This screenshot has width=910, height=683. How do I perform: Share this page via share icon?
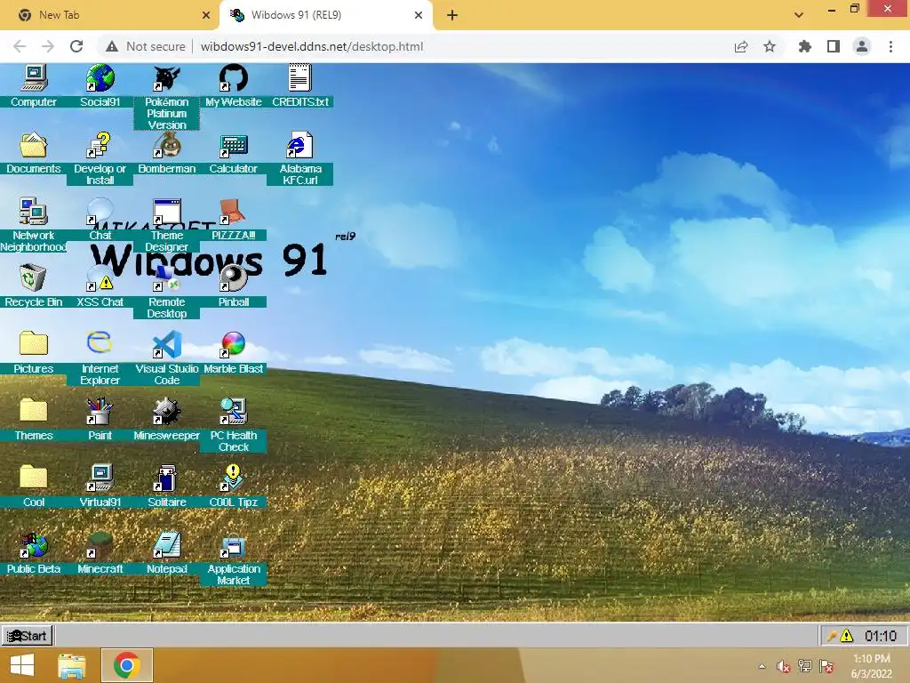point(741,46)
